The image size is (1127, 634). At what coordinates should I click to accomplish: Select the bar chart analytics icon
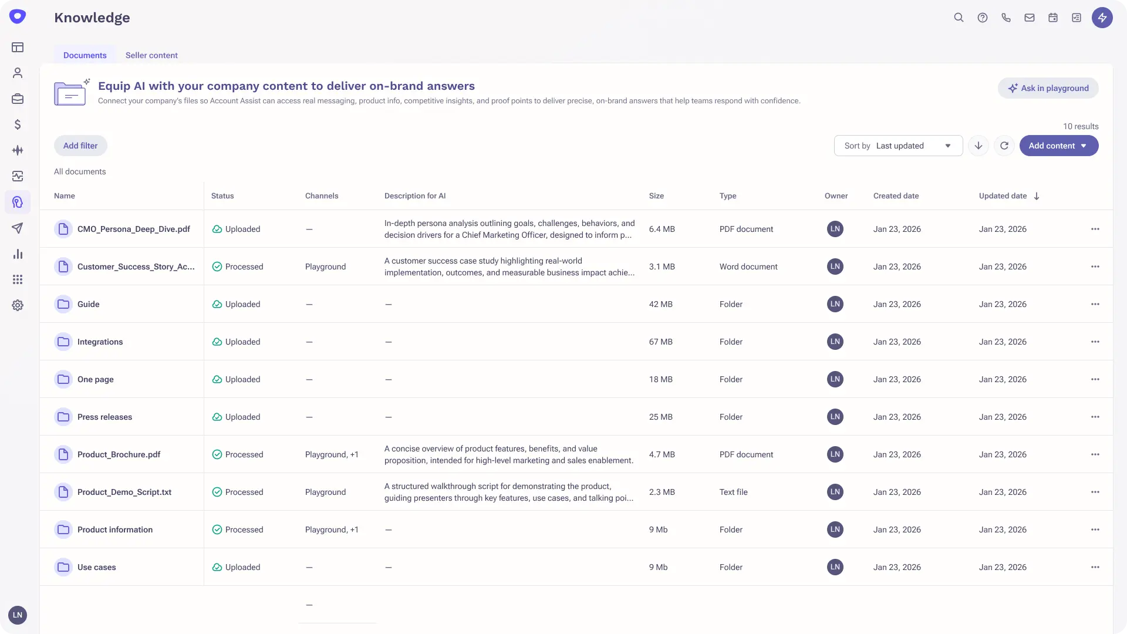coord(18,254)
